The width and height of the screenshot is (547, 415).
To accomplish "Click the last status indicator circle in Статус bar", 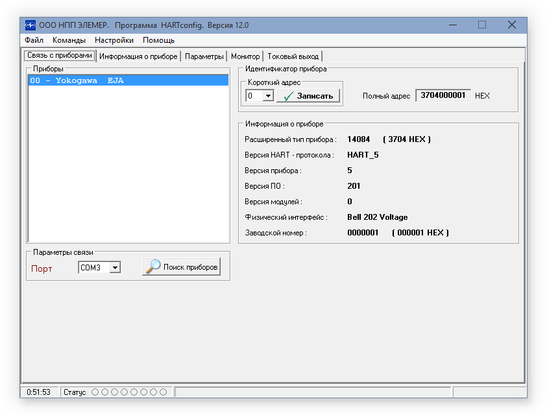I will (x=162, y=392).
